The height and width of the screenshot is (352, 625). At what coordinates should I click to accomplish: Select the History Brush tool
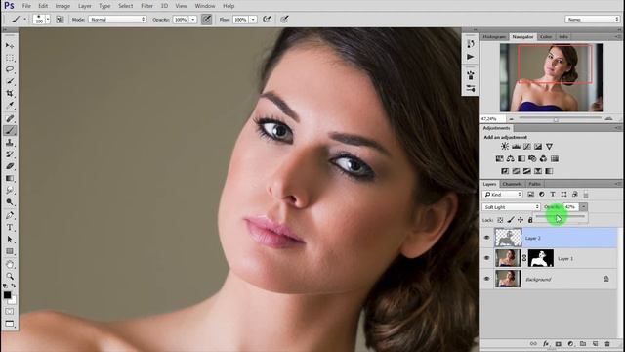[10, 154]
